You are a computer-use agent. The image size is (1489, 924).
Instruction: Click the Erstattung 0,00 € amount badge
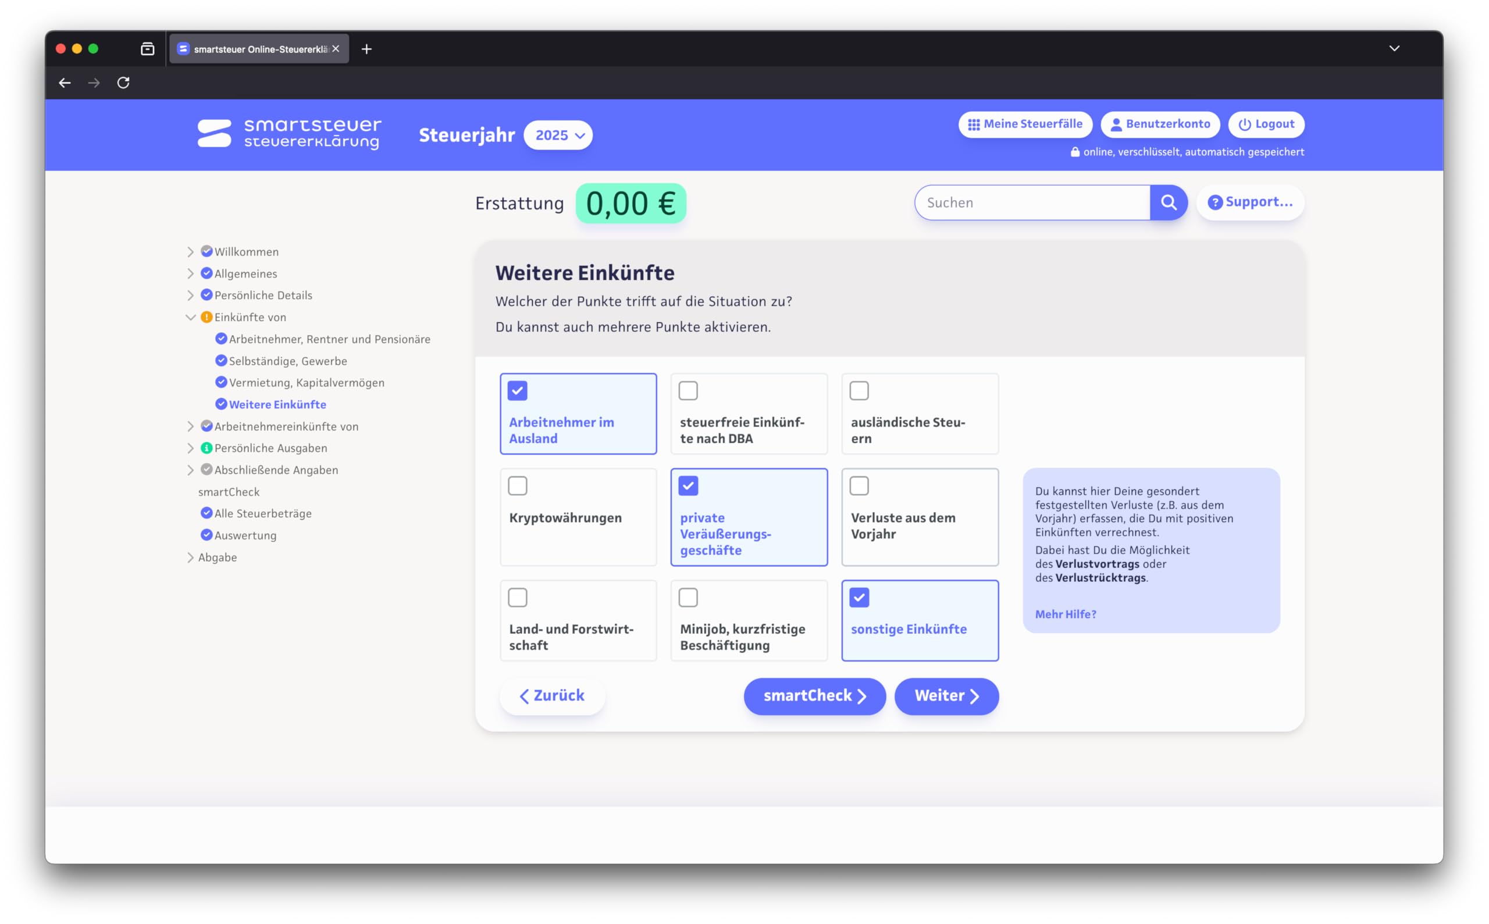tap(631, 204)
